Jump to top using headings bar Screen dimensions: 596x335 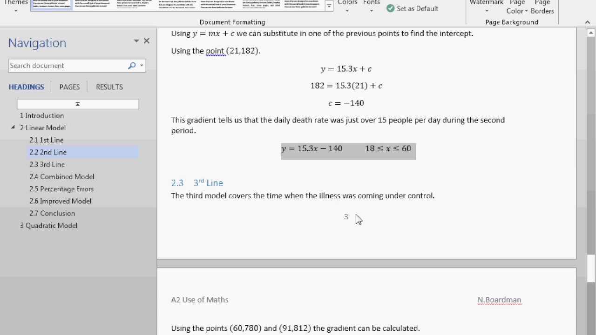click(78, 104)
